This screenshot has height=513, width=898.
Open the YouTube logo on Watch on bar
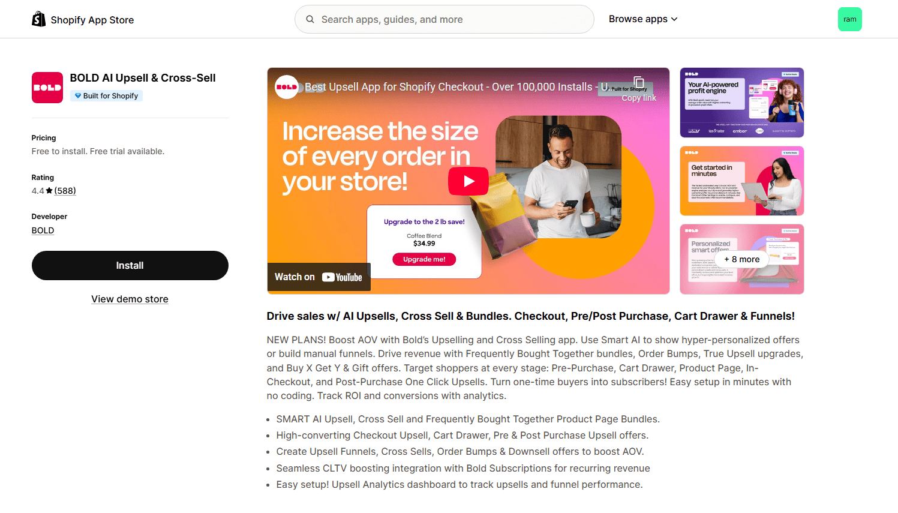[342, 277]
